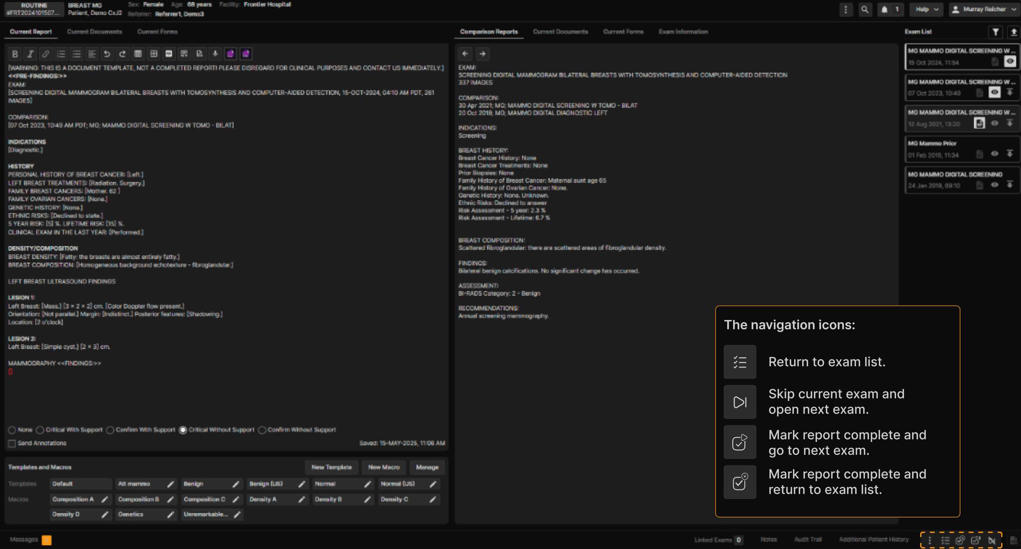Enable the Send Annotations checkbox
1021x549 pixels.
(x=12, y=443)
